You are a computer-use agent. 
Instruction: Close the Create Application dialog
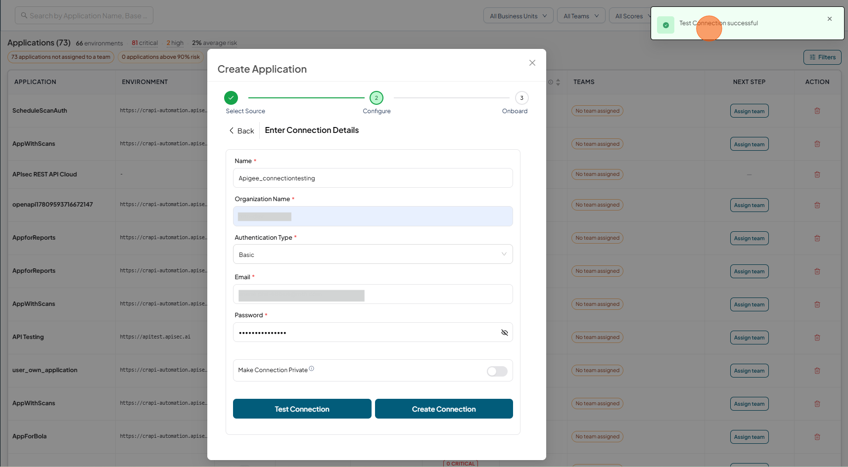click(x=532, y=63)
